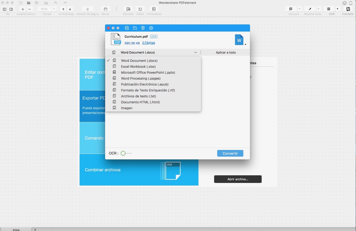This screenshot has width=356, height=231.
Task: Click the Resaltar texto highlighter icon
Action: 310,9
